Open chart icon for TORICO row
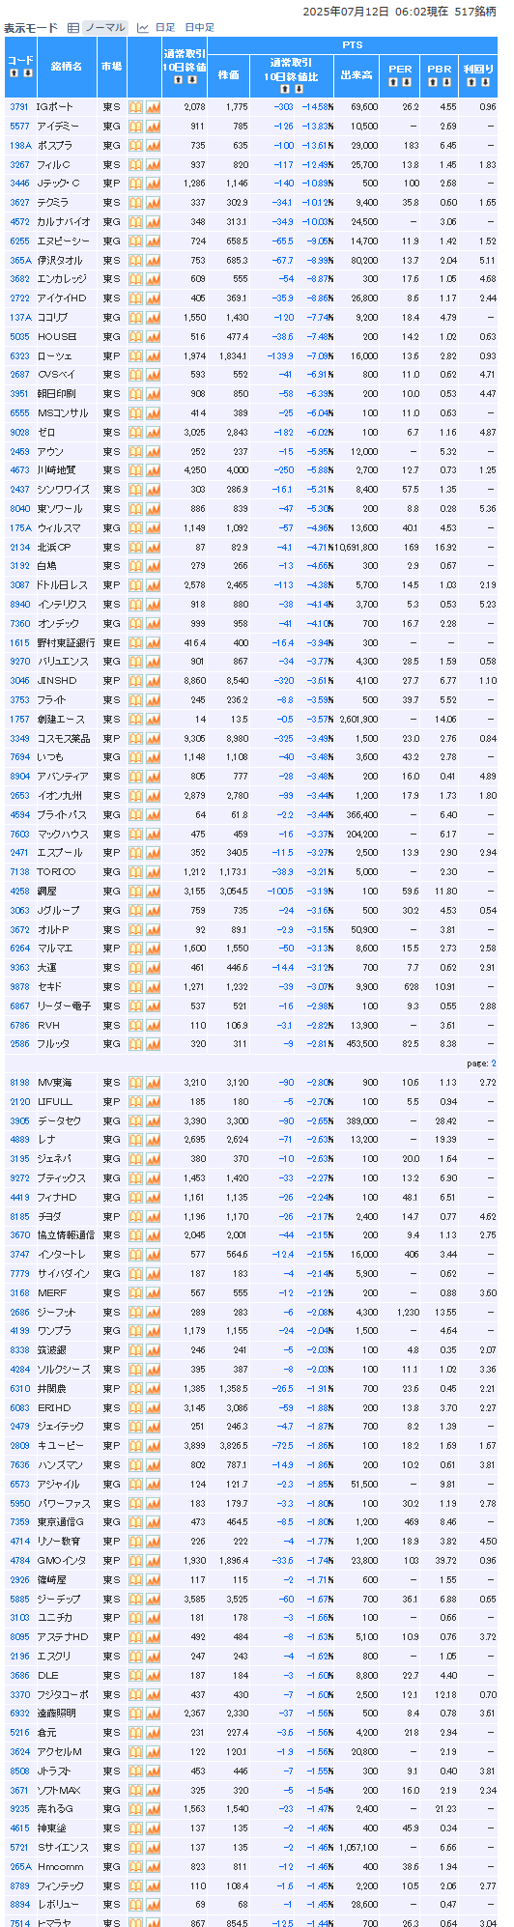This screenshot has width=514, height=1927. (x=153, y=872)
